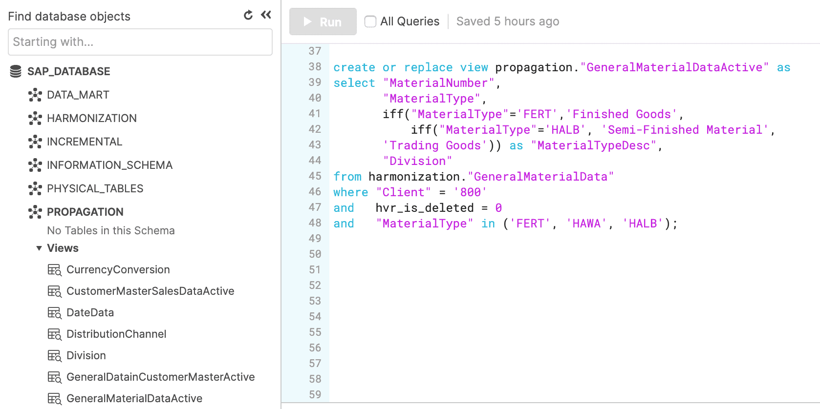Expand the PHYSICAL_TABLES schema
Viewport: 820px width, 409px height.
coord(95,188)
